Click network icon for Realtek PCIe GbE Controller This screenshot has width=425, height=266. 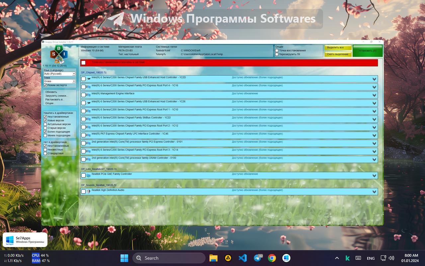[88, 176]
